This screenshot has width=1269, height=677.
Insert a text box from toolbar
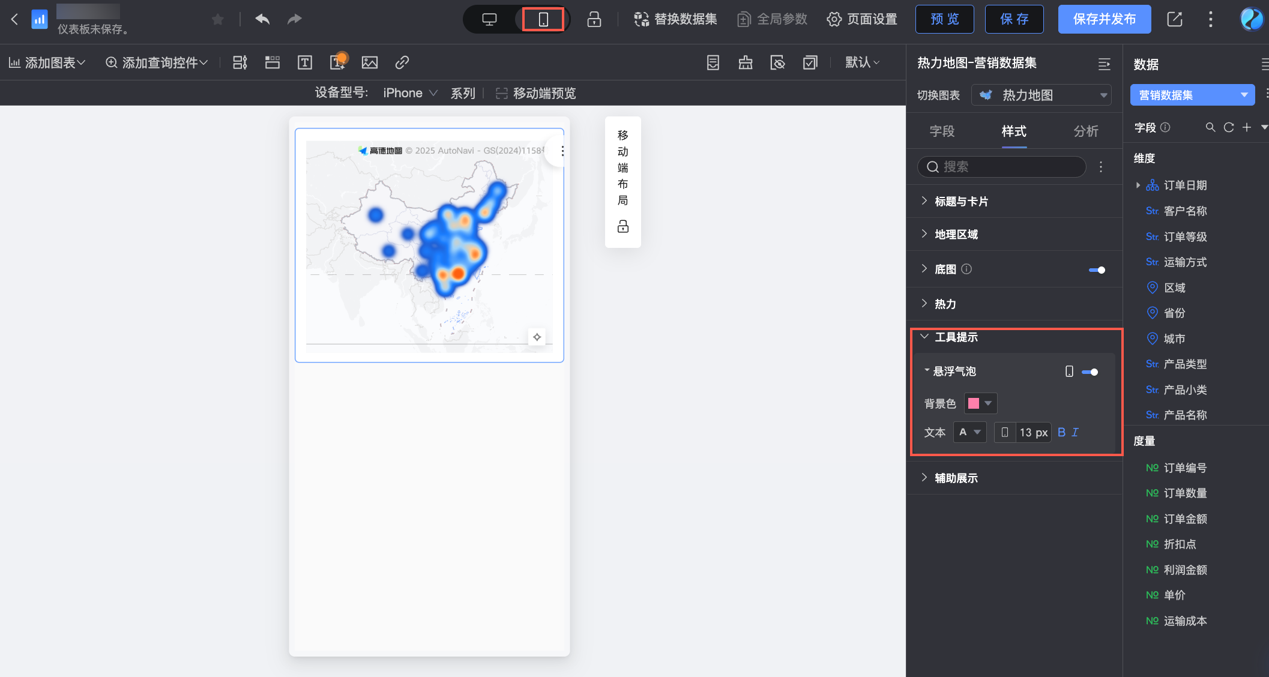(305, 62)
